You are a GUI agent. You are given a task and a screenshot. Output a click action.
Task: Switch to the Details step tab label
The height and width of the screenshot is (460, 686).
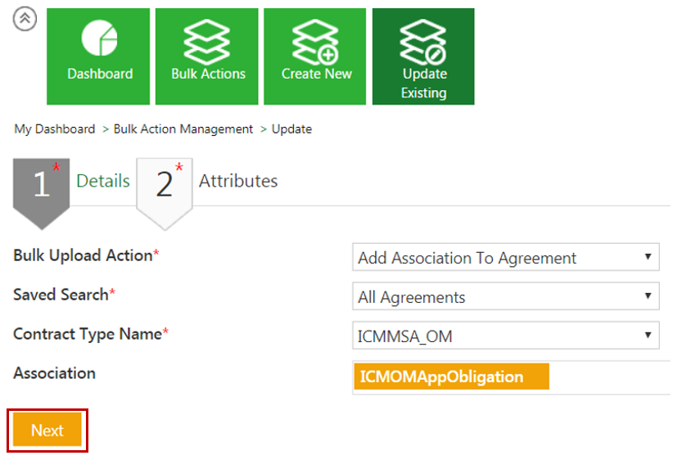coord(103,181)
